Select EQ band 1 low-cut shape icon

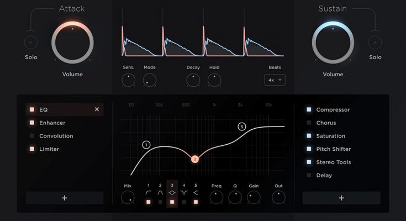(148, 193)
